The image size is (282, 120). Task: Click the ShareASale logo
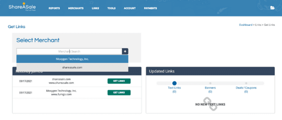22,7
